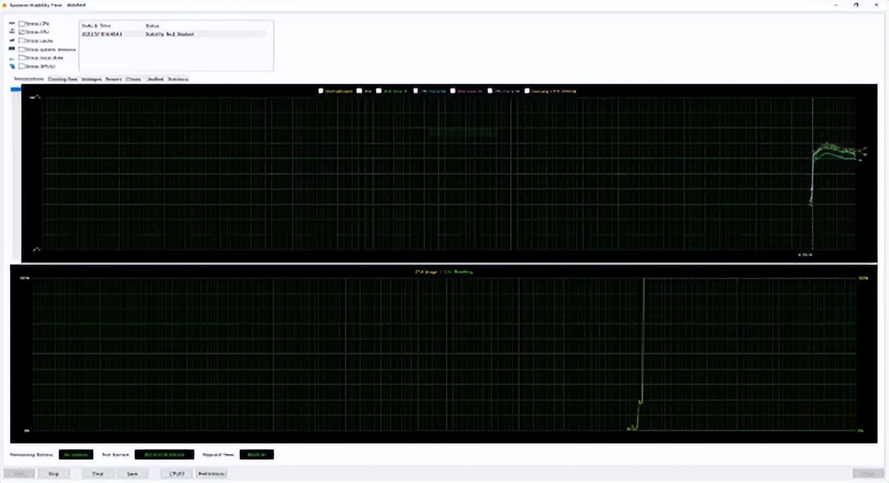Switch to the Temperatures tab
The image size is (889, 483).
[28, 79]
